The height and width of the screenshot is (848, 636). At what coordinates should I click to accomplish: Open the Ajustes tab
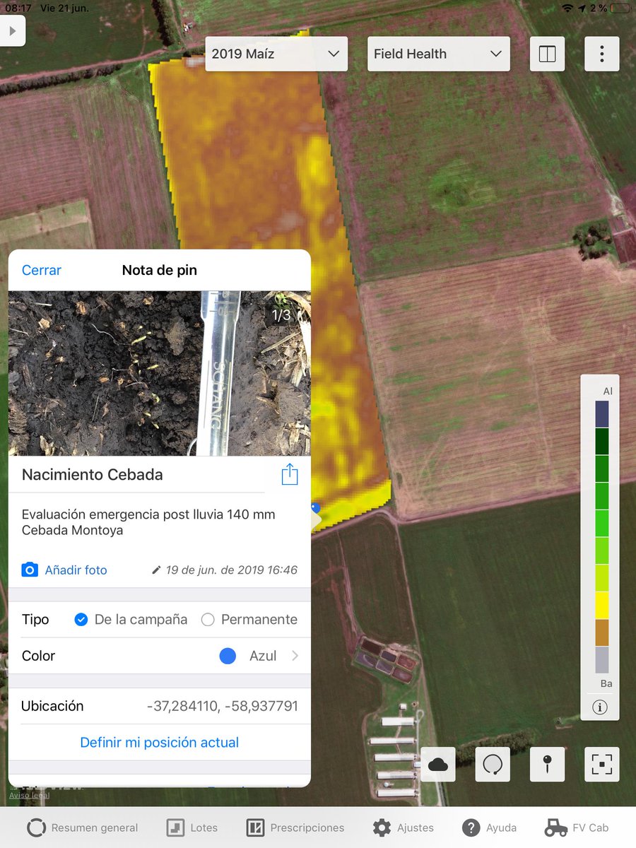[x=404, y=828]
